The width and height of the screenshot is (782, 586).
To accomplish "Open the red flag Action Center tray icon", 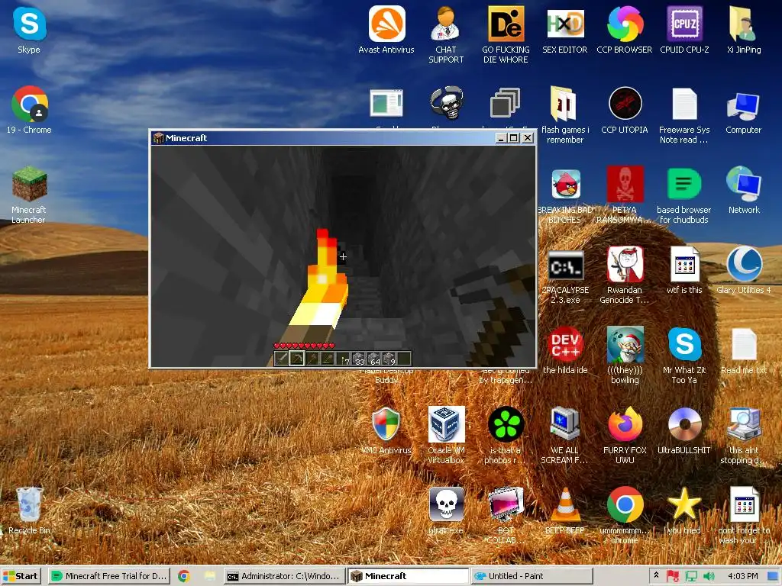I will [x=673, y=576].
